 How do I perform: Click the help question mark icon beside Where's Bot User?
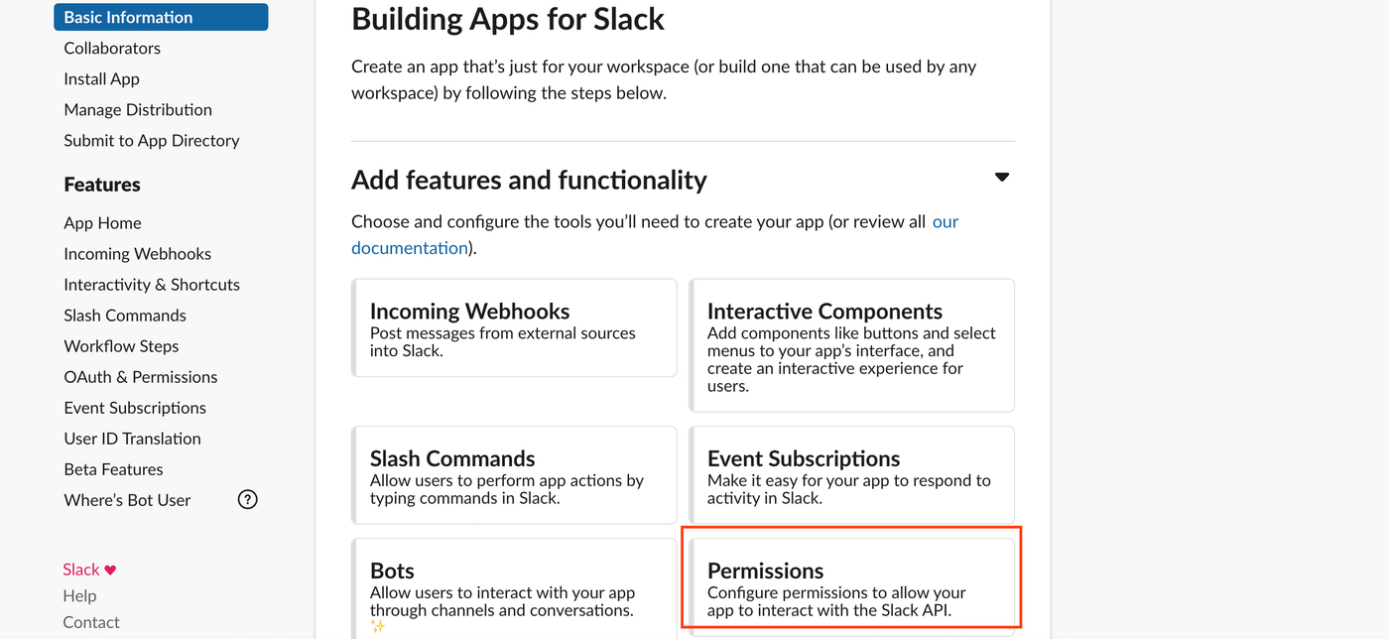(x=247, y=499)
